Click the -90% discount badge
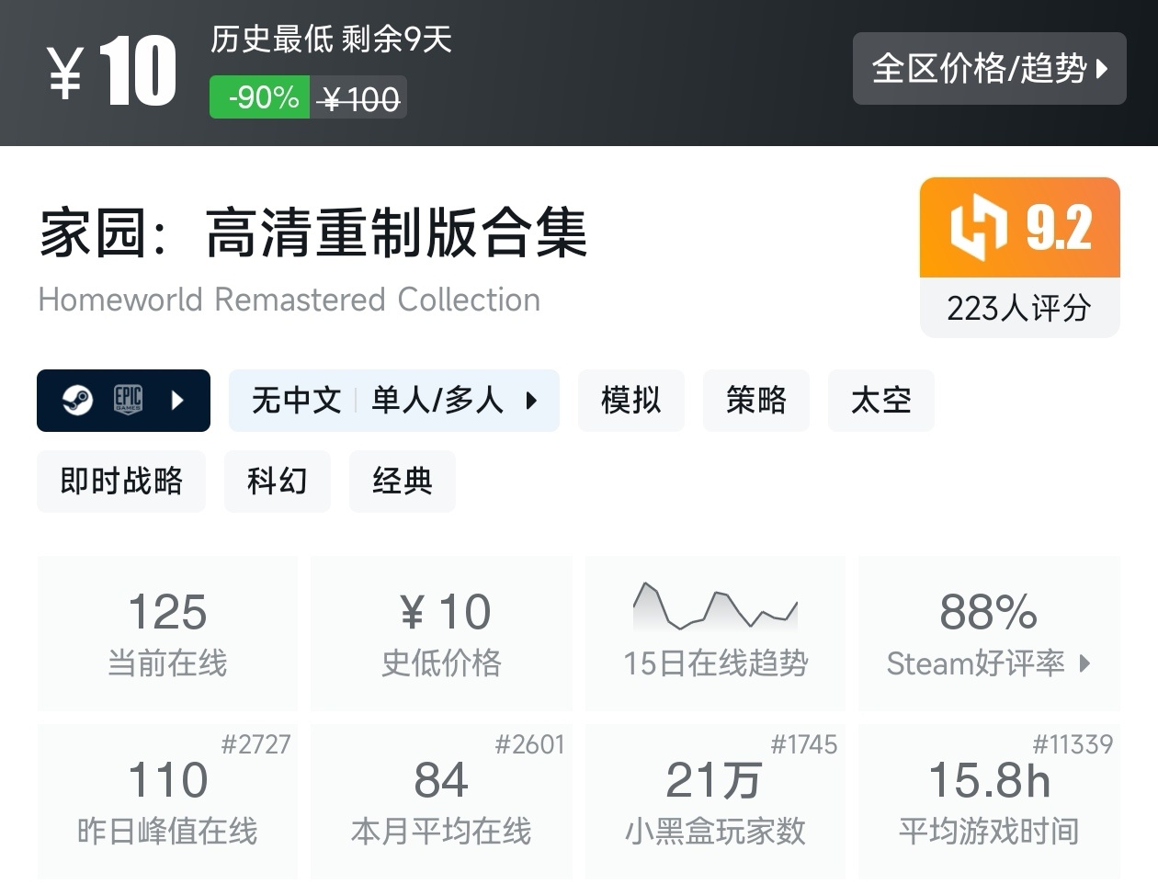 [x=259, y=97]
